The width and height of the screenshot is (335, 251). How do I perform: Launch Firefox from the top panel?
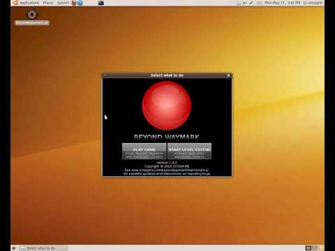point(74,3)
